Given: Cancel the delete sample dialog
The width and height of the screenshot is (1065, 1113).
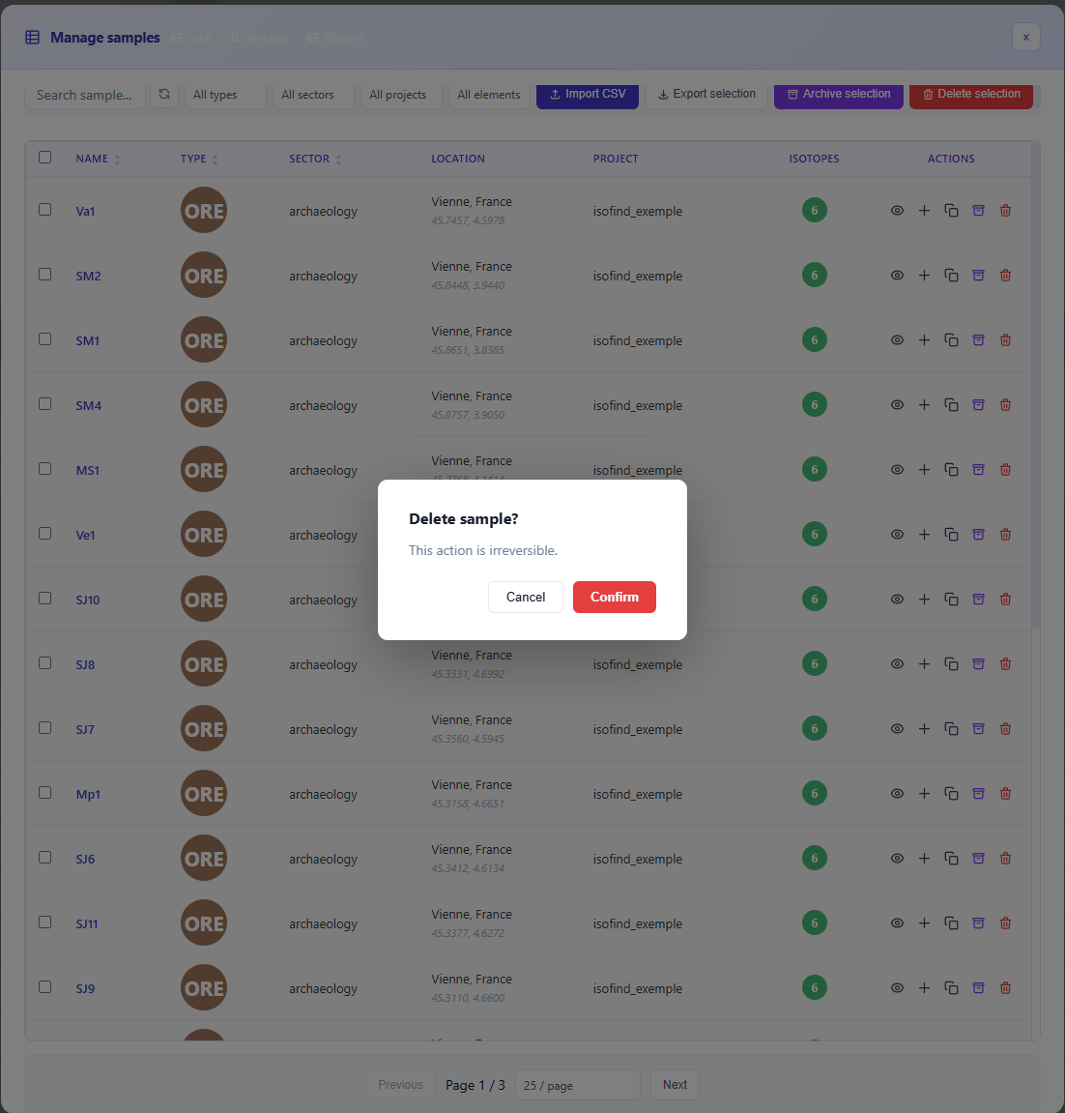Looking at the screenshot, I should point(525,597).
